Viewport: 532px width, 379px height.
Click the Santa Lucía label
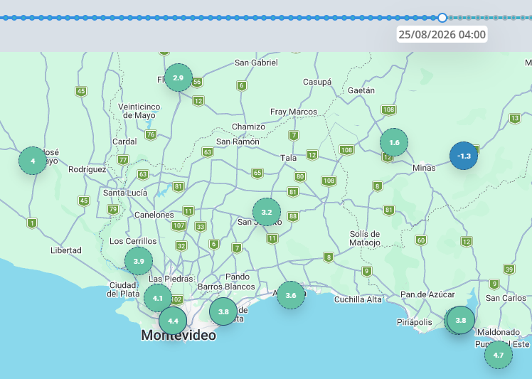[125, 193]
